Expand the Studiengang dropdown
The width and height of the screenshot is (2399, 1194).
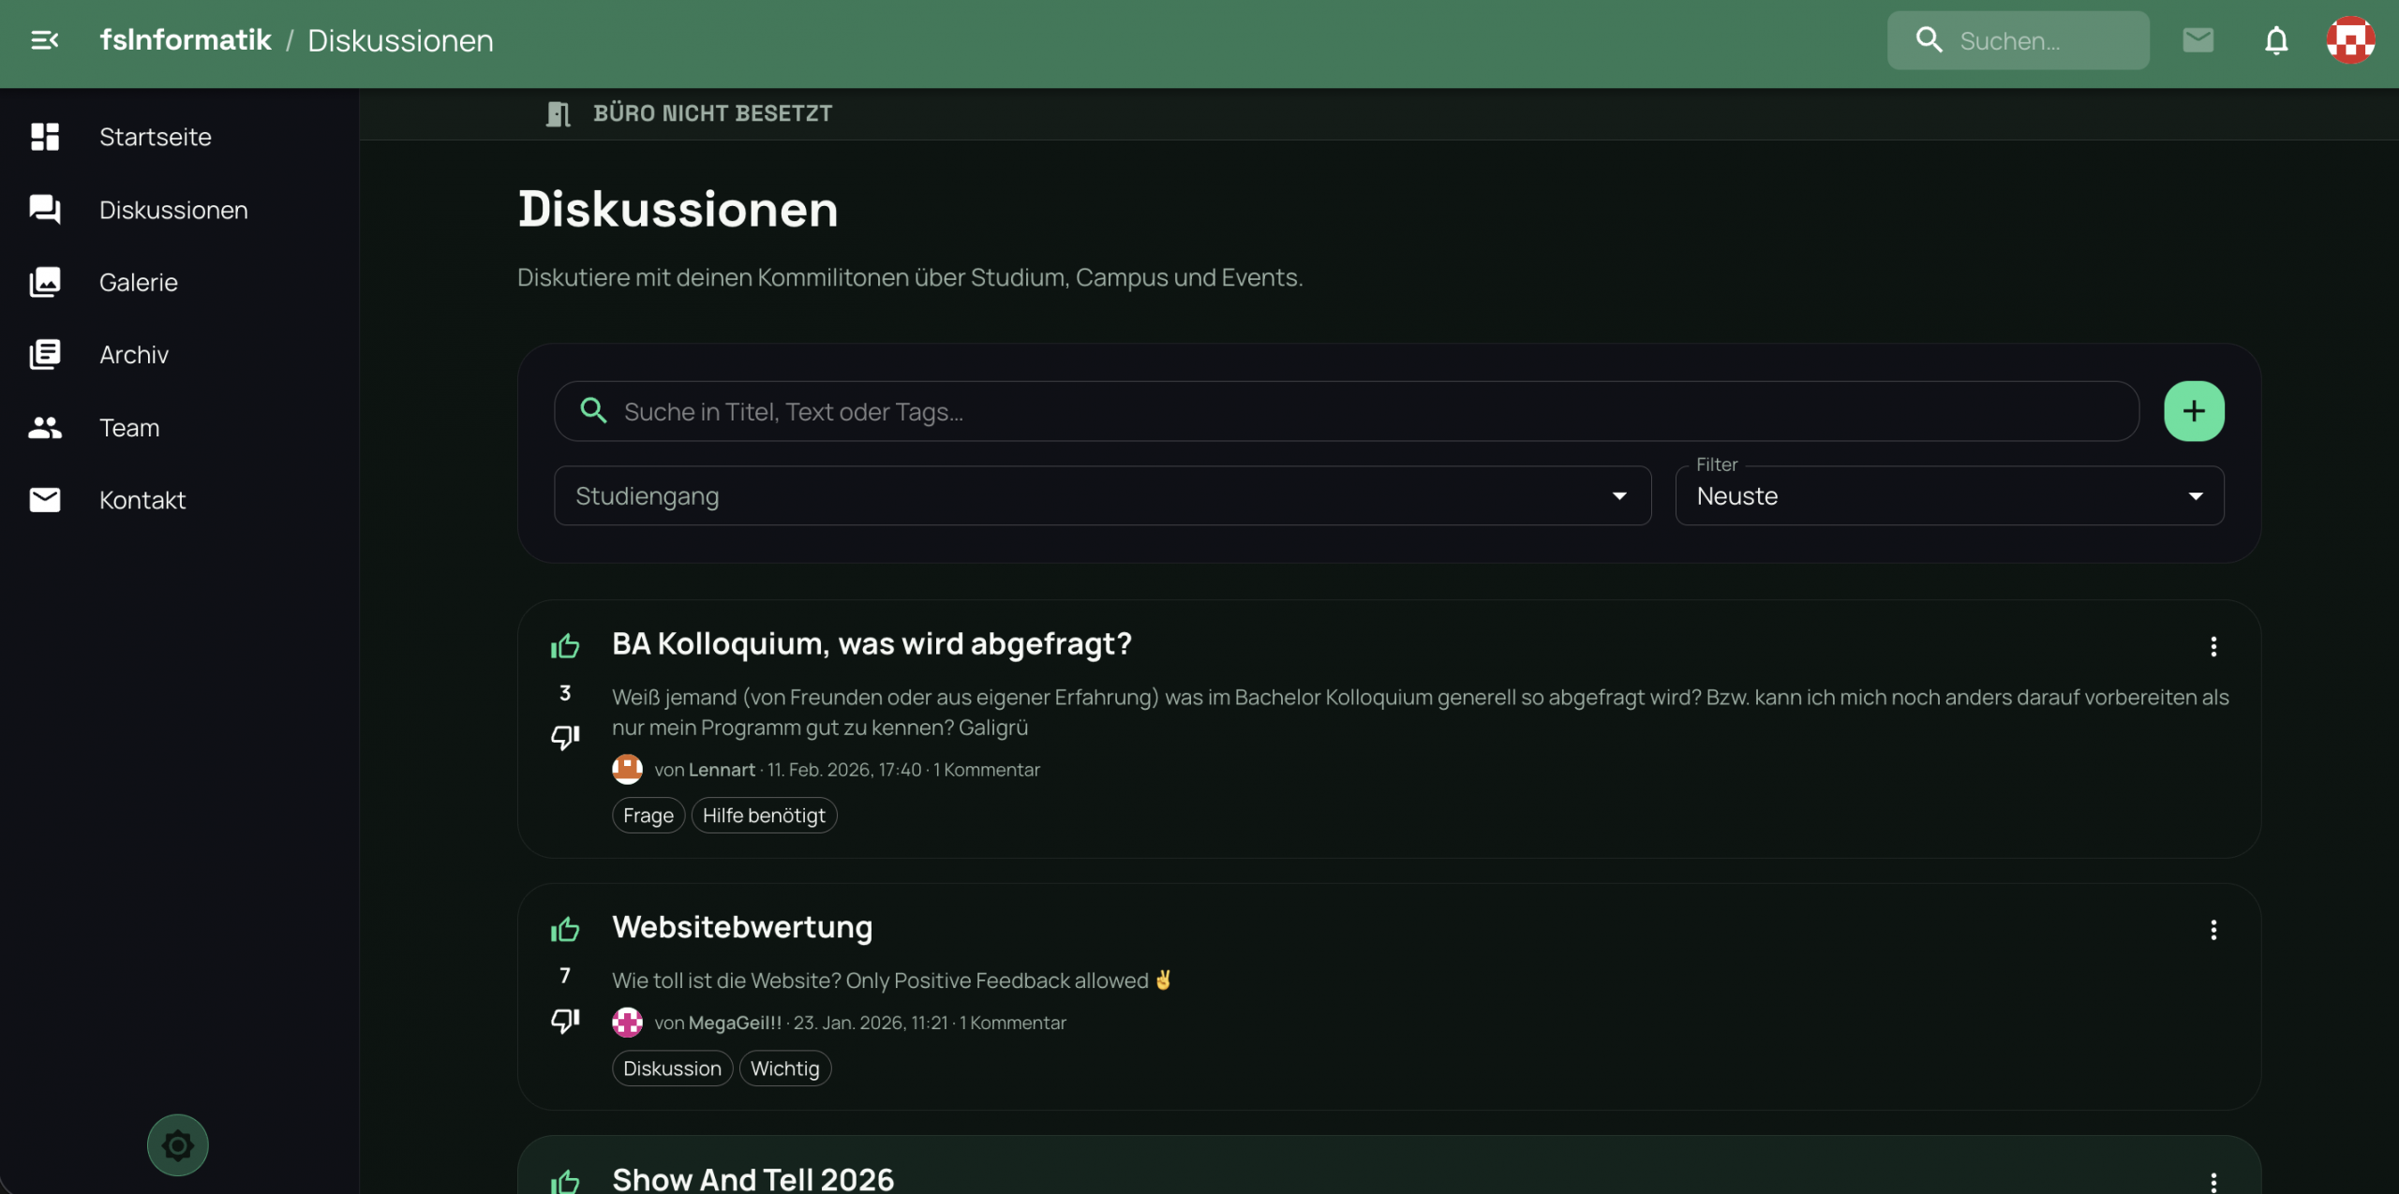pyautogui.click(x=1101, y=496)
